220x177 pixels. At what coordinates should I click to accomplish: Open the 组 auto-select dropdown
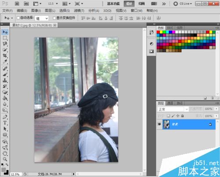coord(42,18)
